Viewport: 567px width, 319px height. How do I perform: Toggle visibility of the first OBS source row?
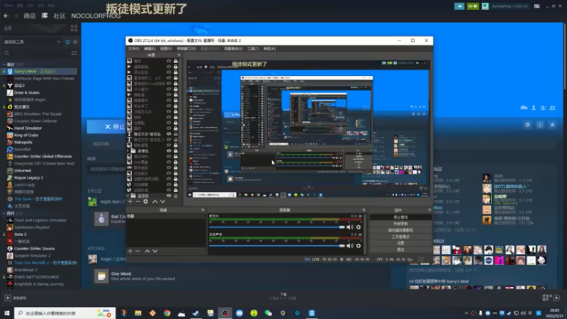click(x=169, y=61)
